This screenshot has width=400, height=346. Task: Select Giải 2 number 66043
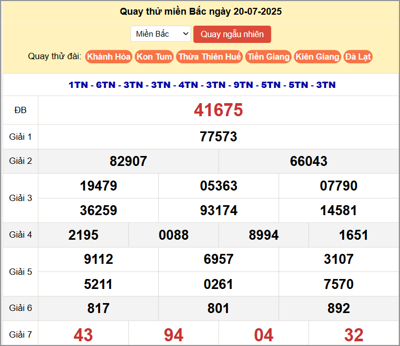pyautogui.click(x=309, y=161)
